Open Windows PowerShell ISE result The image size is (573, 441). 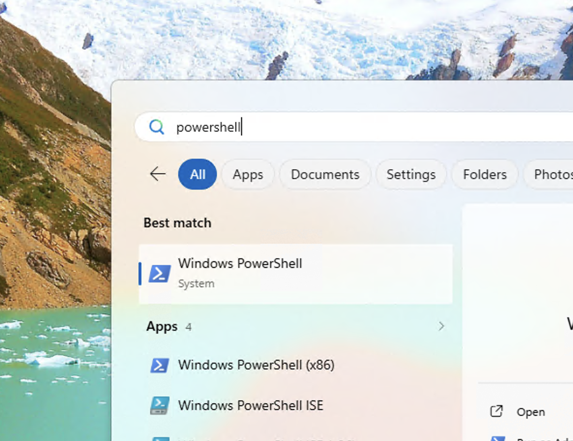click(x=296, y=406)
